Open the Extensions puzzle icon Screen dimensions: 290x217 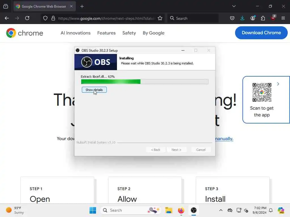tap(263, 18)
